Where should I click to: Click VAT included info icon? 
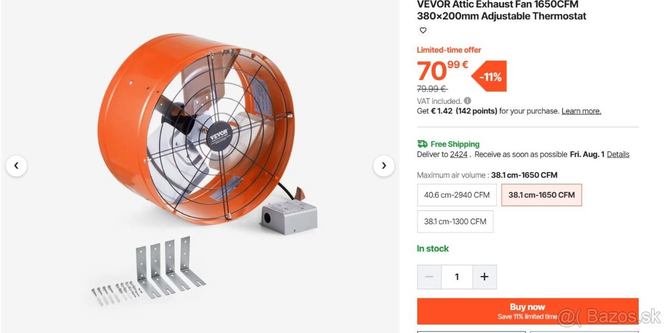(x=467, y=100)
